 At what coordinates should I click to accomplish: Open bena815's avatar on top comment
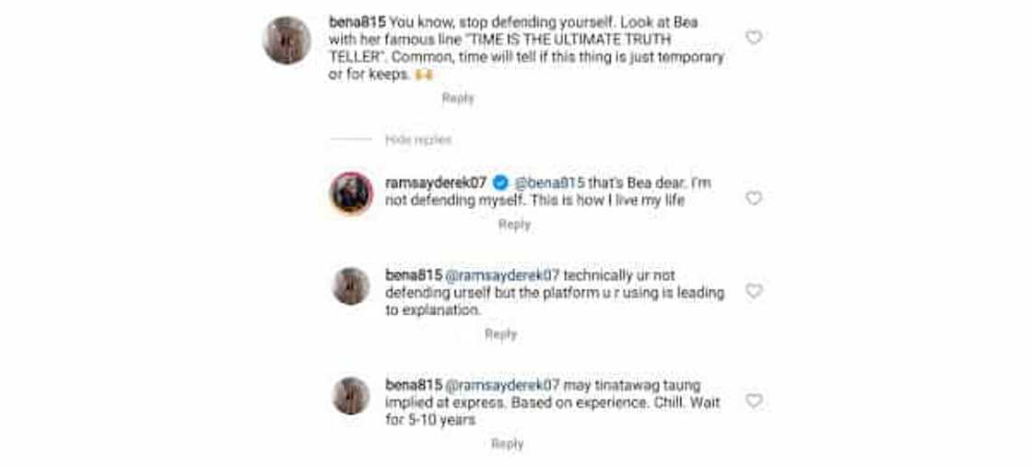coord(287,41)
